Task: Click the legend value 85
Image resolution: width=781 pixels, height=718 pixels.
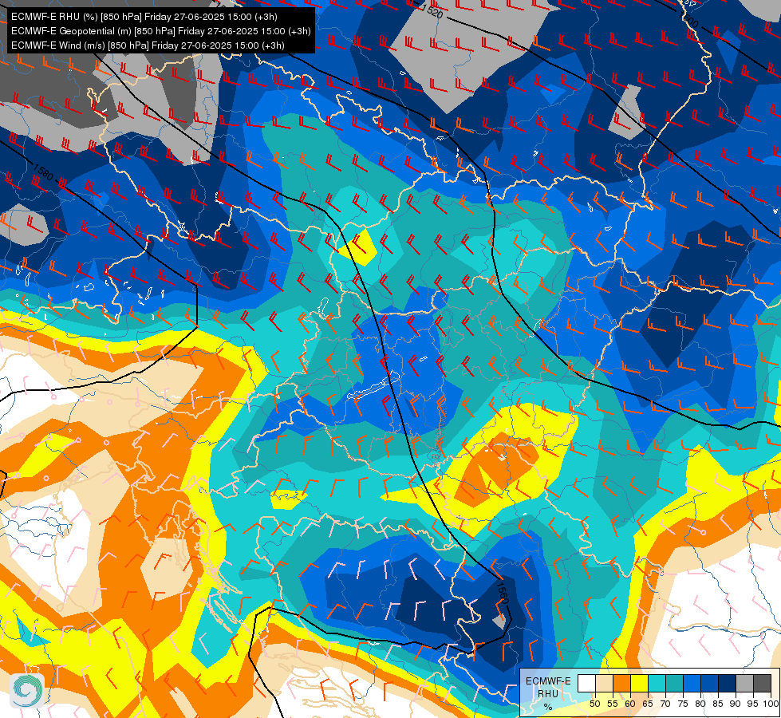Action: [718, 704]
